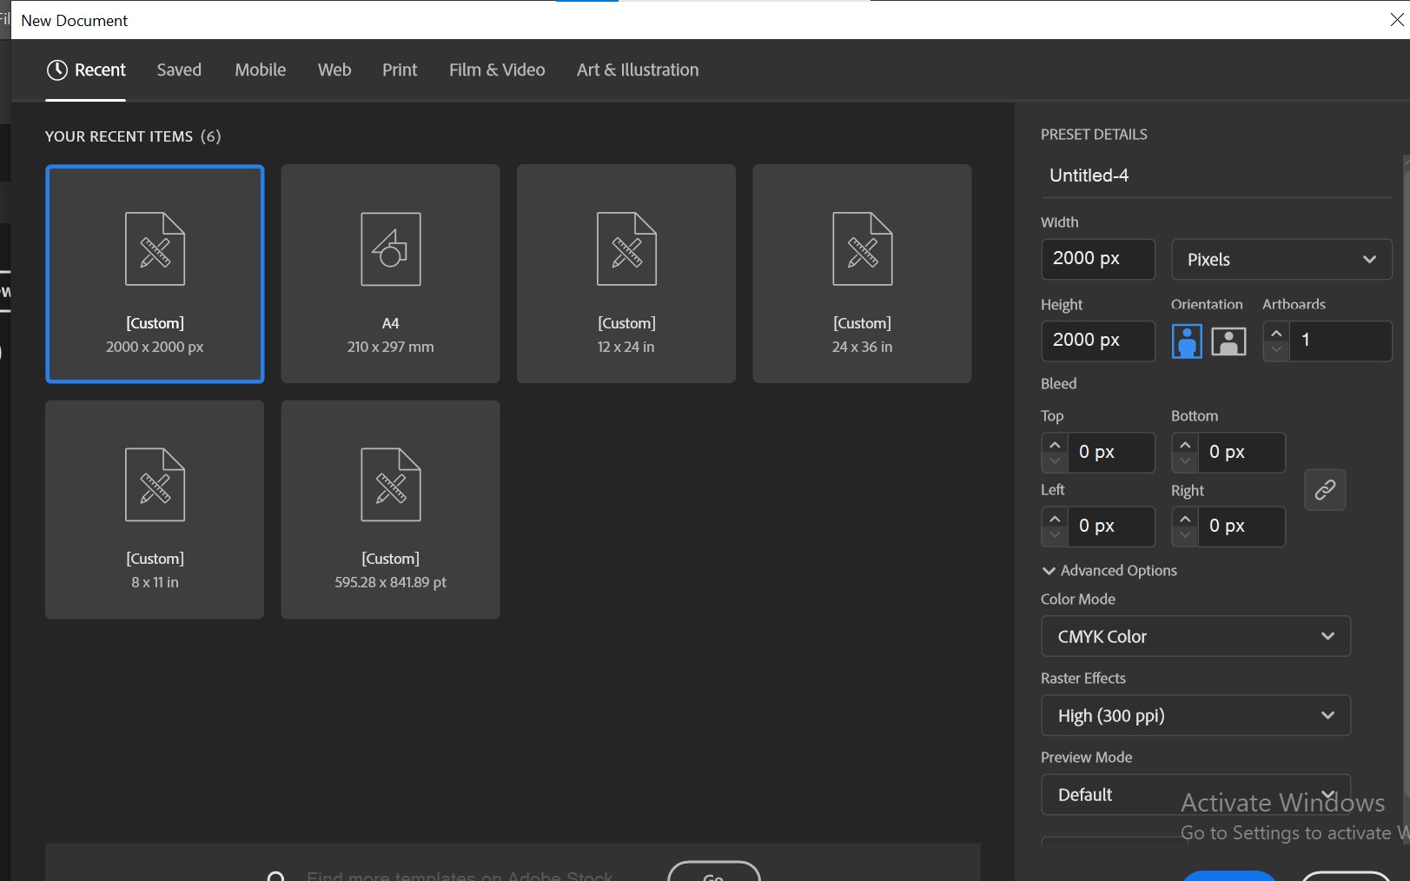This screenshot has height=881, width=1410.
Task: Click the Left bleed input field
Action: (1111, 527)
